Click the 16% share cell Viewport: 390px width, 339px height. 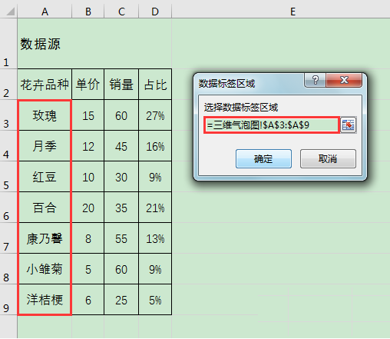click(x=155, y=146)
